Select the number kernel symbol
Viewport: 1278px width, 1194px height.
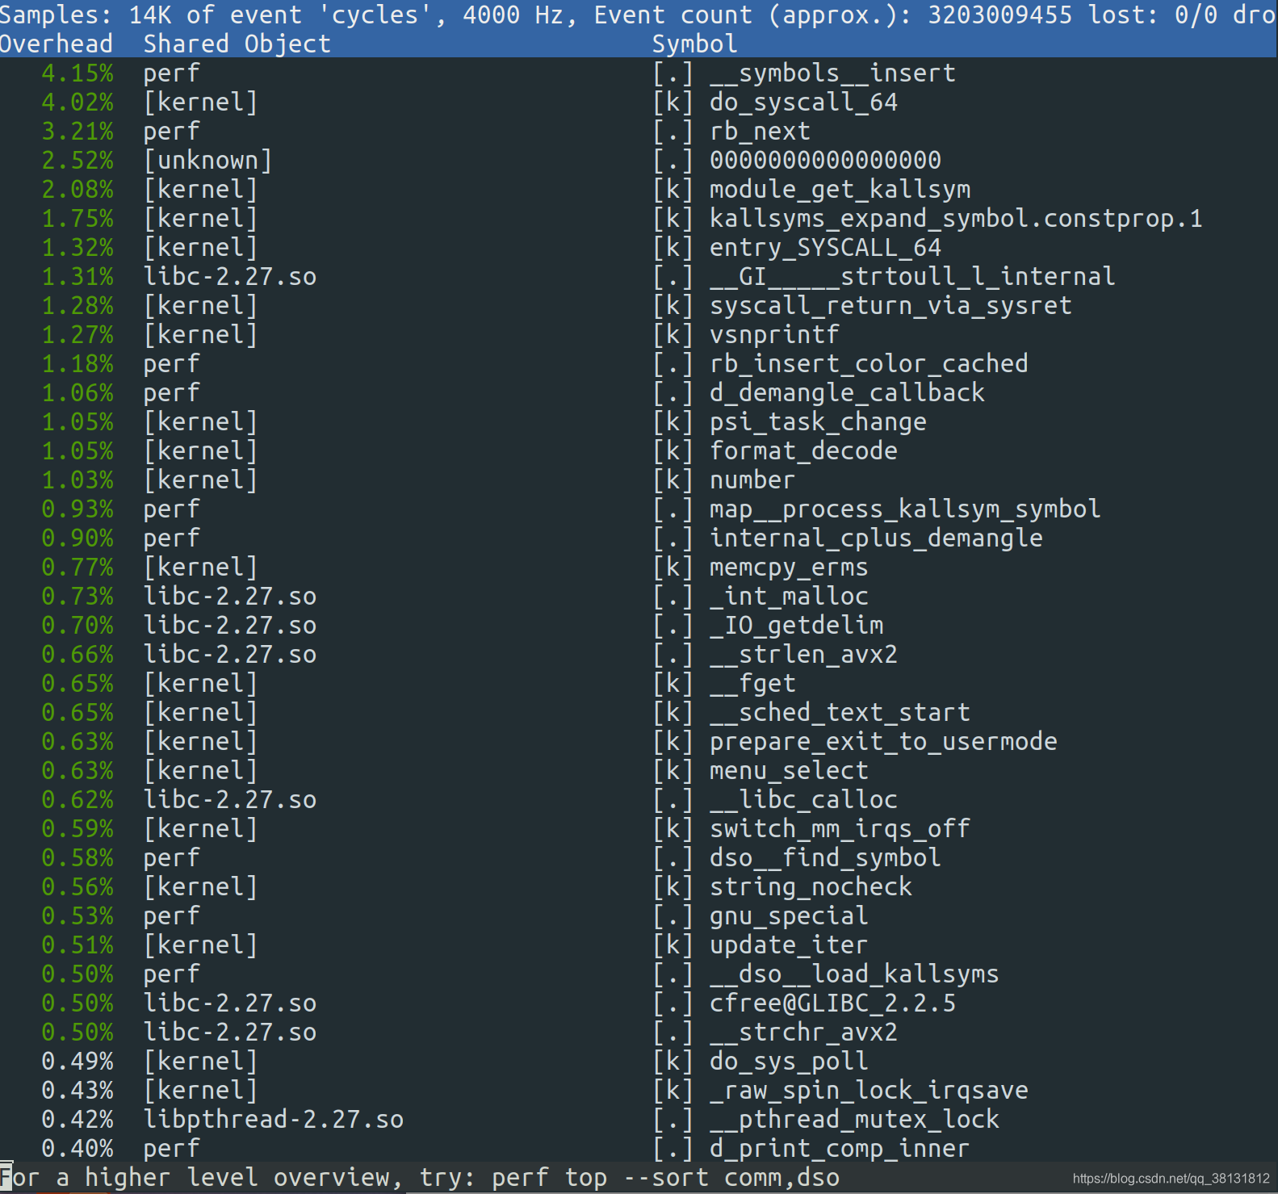point(752,480)
